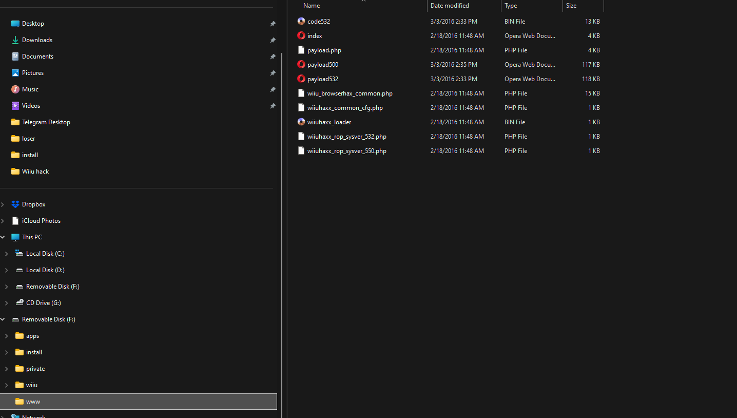Click the Wiiu hack folder icon
This screenshot has width=737, height=418.
click(15, 172)
